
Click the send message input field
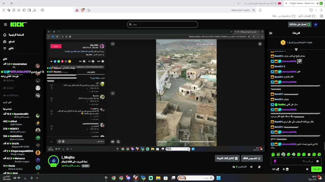[x=296, y=161]
